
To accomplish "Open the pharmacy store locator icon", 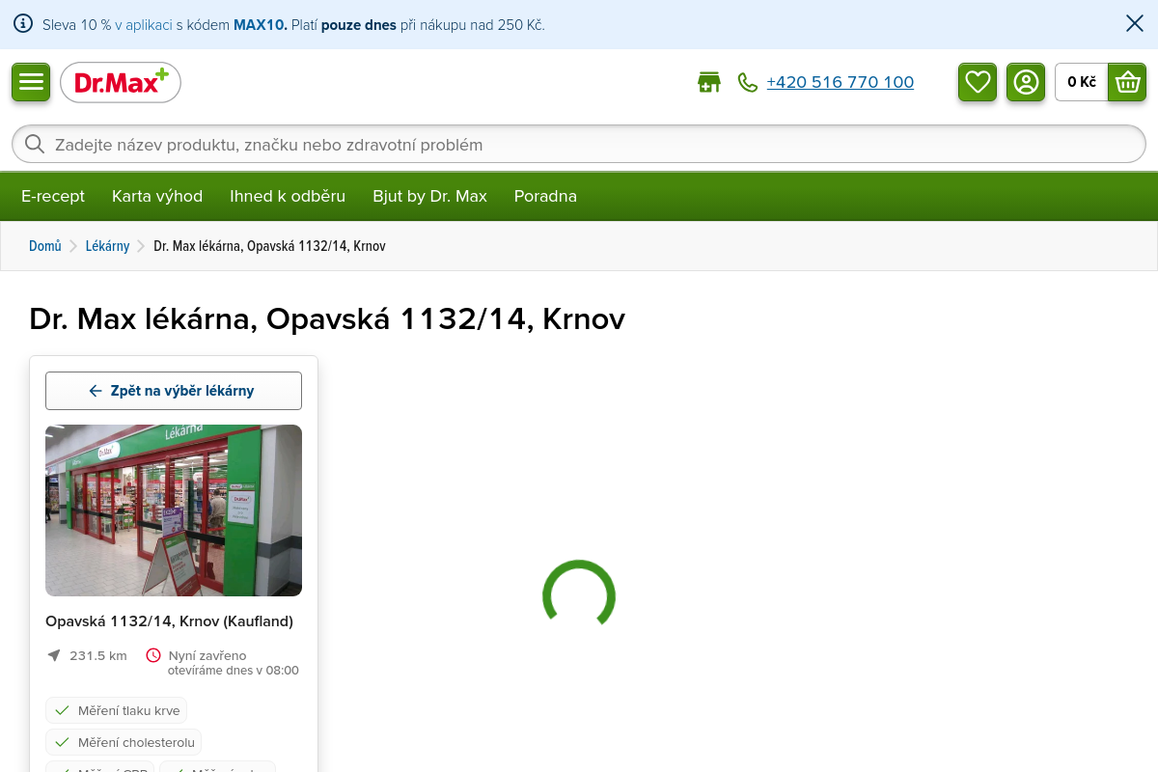I will tap(709, 82).
